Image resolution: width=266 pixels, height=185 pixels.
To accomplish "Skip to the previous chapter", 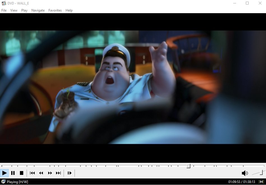I will point(32,173).
